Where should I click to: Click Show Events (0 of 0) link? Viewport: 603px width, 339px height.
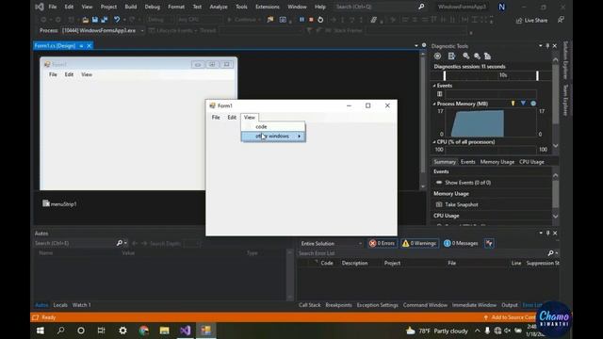[467, 183]
